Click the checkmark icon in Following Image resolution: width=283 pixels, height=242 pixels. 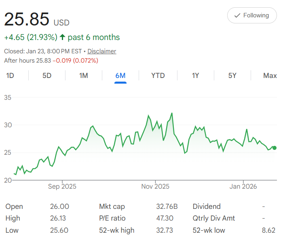[x=237, y=15]
